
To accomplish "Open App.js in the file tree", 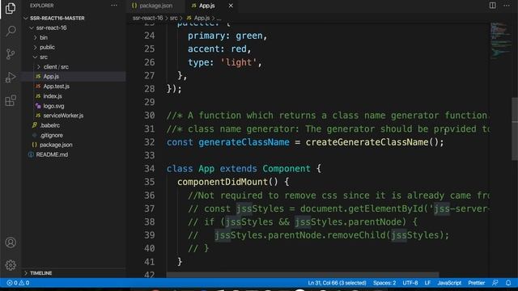I will [51, 77].
